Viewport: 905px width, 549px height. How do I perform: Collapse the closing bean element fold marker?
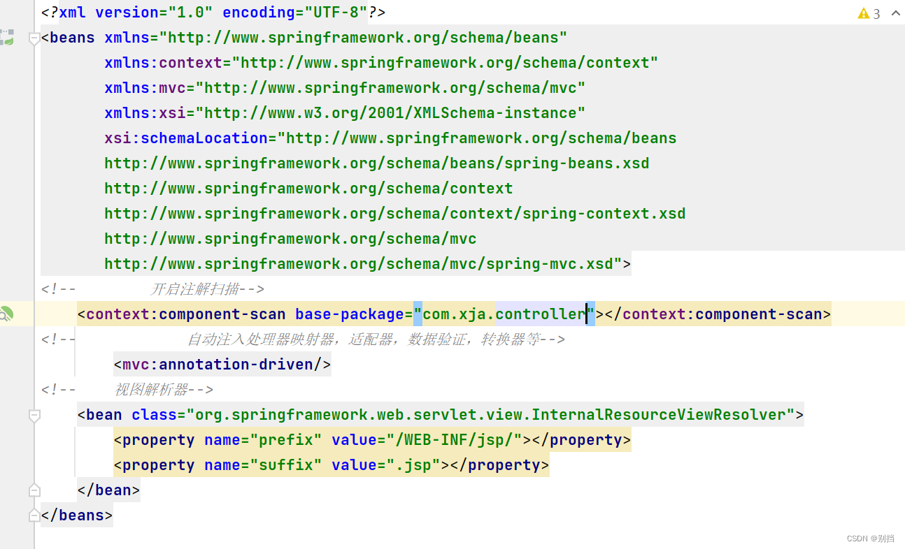coord(34,490)
